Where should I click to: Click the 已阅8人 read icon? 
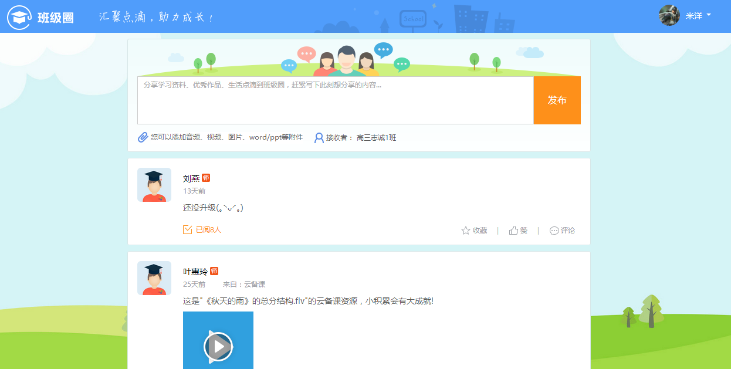tap(188, 230)
